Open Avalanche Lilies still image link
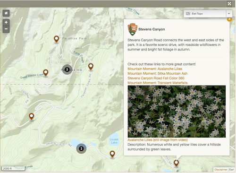Screen dimensions: 236x173 [158, 140]
